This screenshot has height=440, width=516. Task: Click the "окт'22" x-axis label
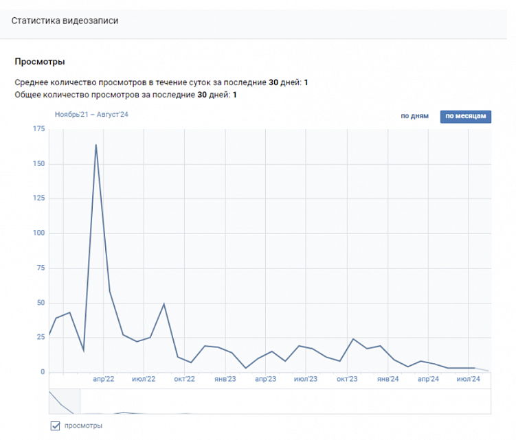coord(185,379)
